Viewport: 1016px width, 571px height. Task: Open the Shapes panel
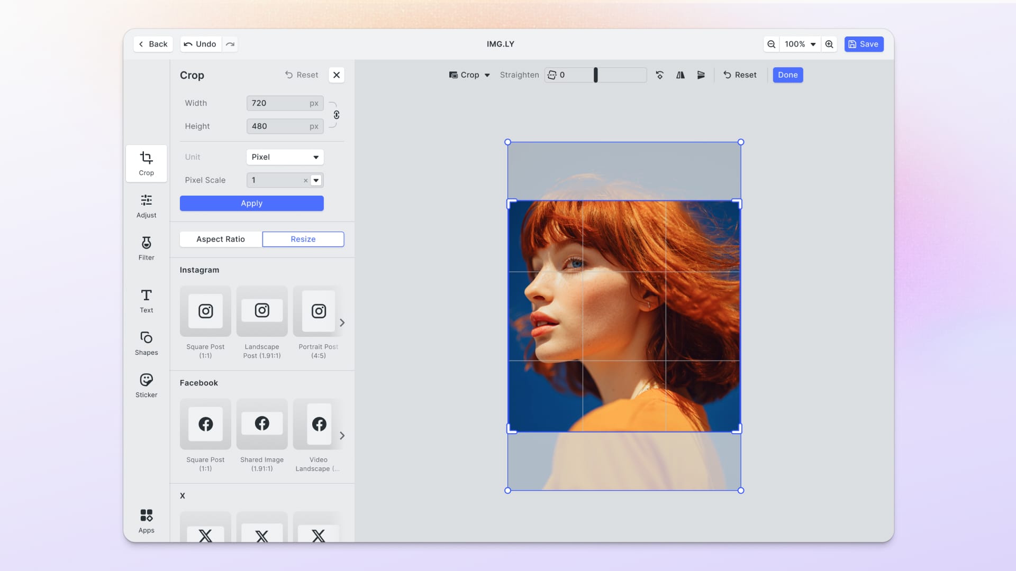146,343
